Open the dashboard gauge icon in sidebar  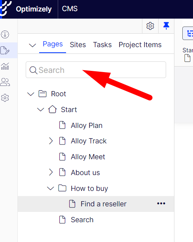click(x=5, y=34)
